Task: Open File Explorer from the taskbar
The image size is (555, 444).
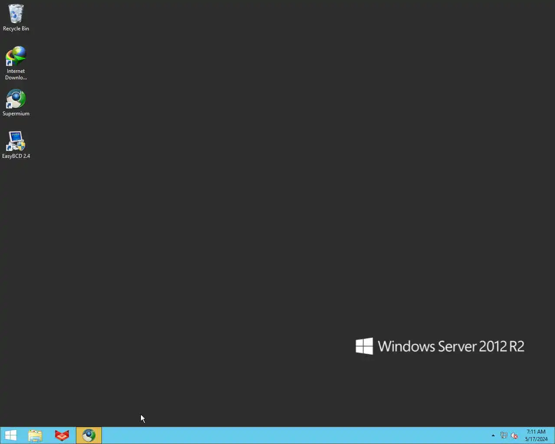Action: [x=35, y=435]
